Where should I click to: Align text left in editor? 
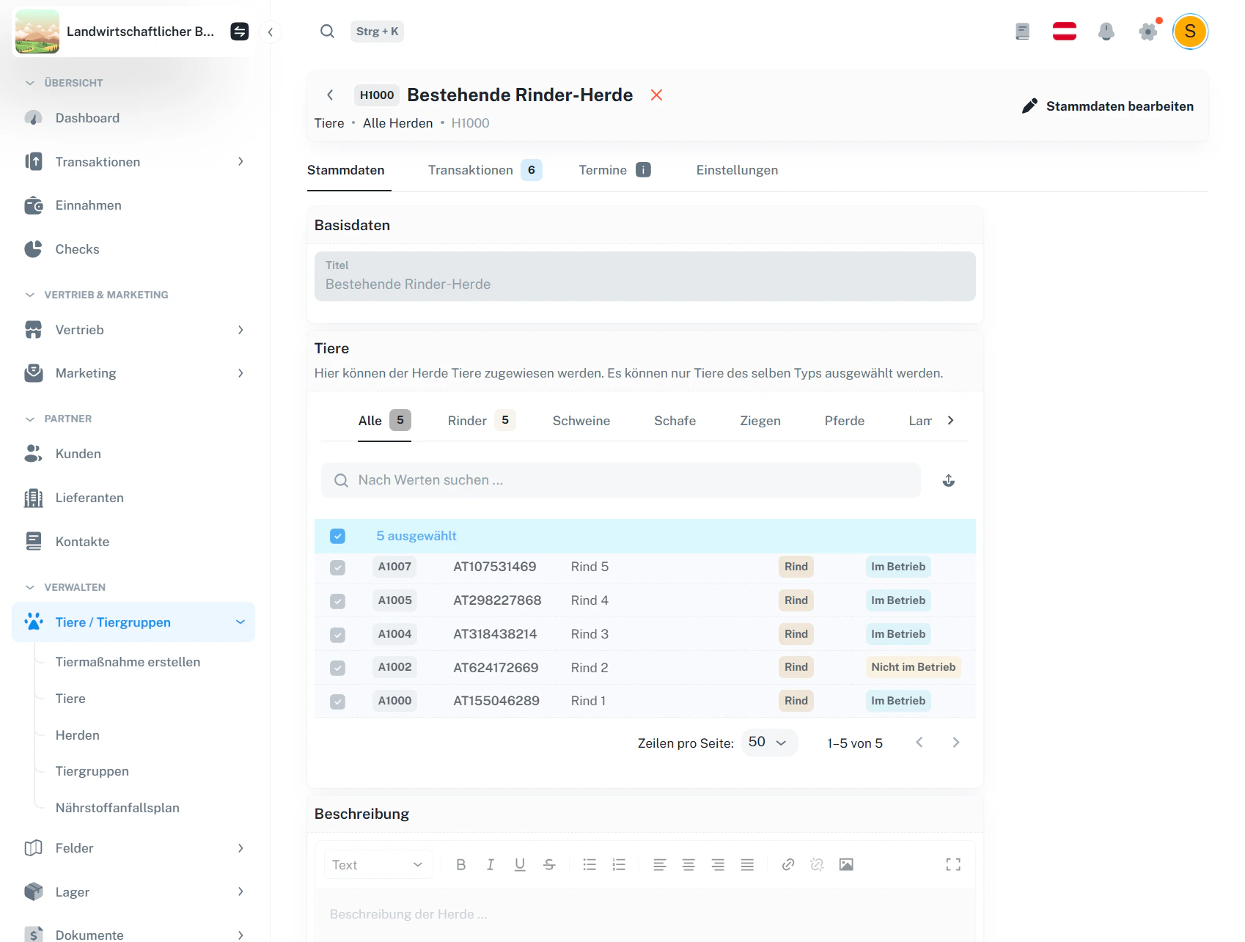point(659,865)
